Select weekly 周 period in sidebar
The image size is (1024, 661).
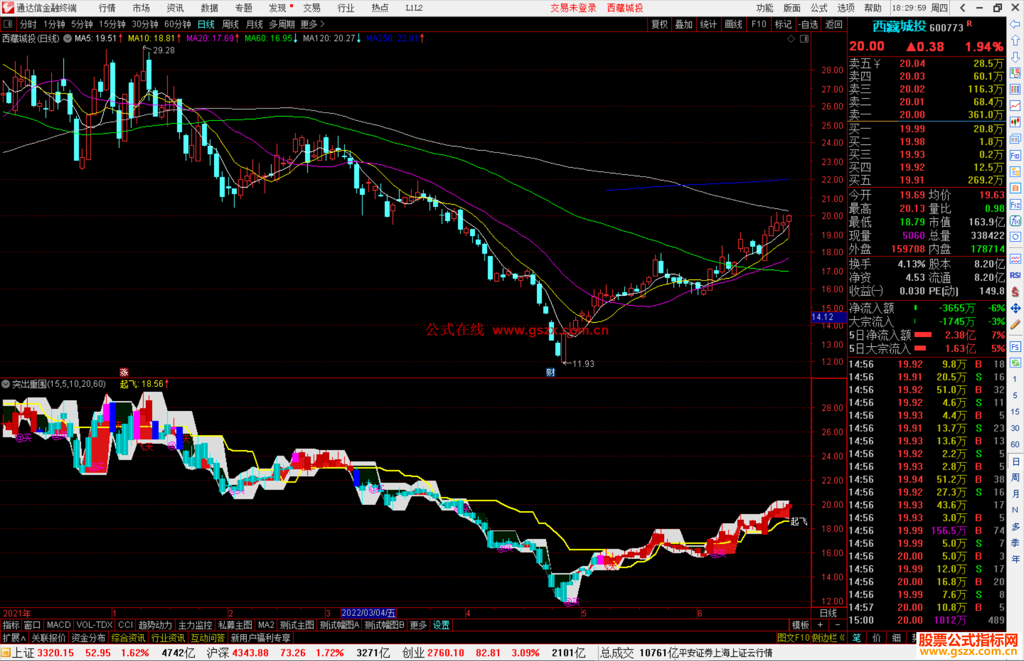pyautogui.click(x=1015, y=477)
